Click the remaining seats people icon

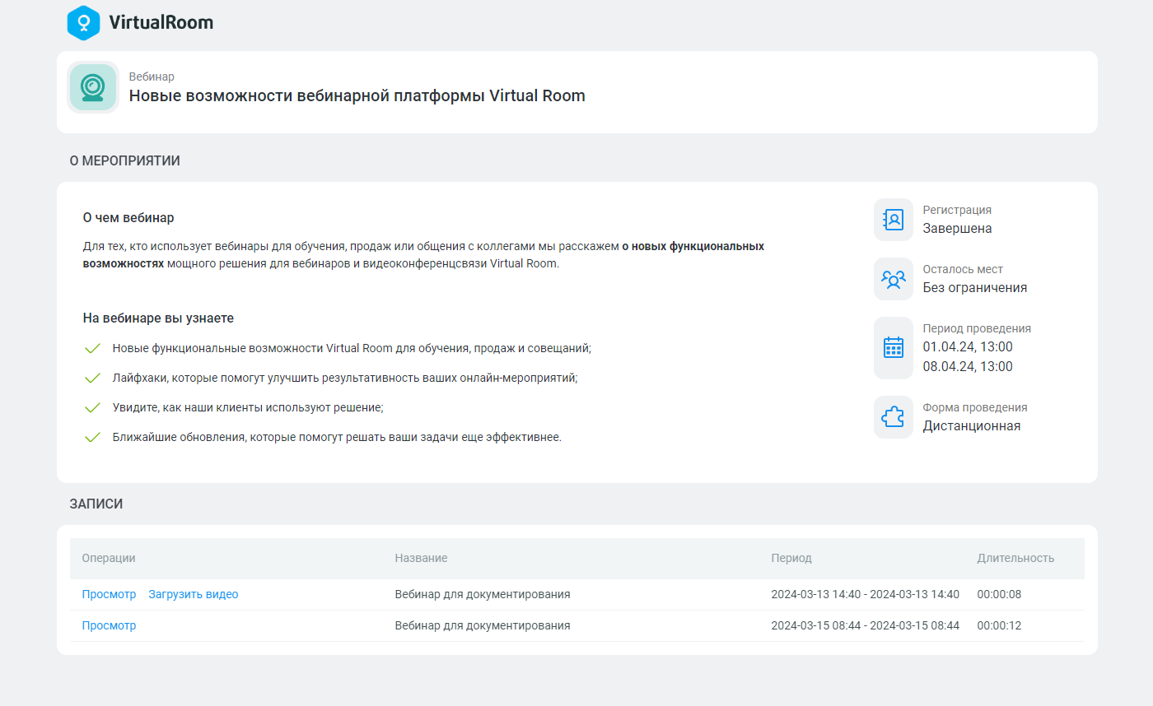point(894,279)
